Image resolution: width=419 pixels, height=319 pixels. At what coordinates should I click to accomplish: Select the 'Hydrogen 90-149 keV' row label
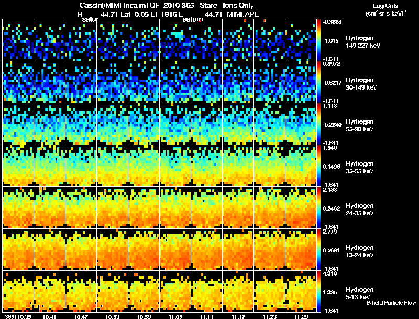(x=361, y=84)
